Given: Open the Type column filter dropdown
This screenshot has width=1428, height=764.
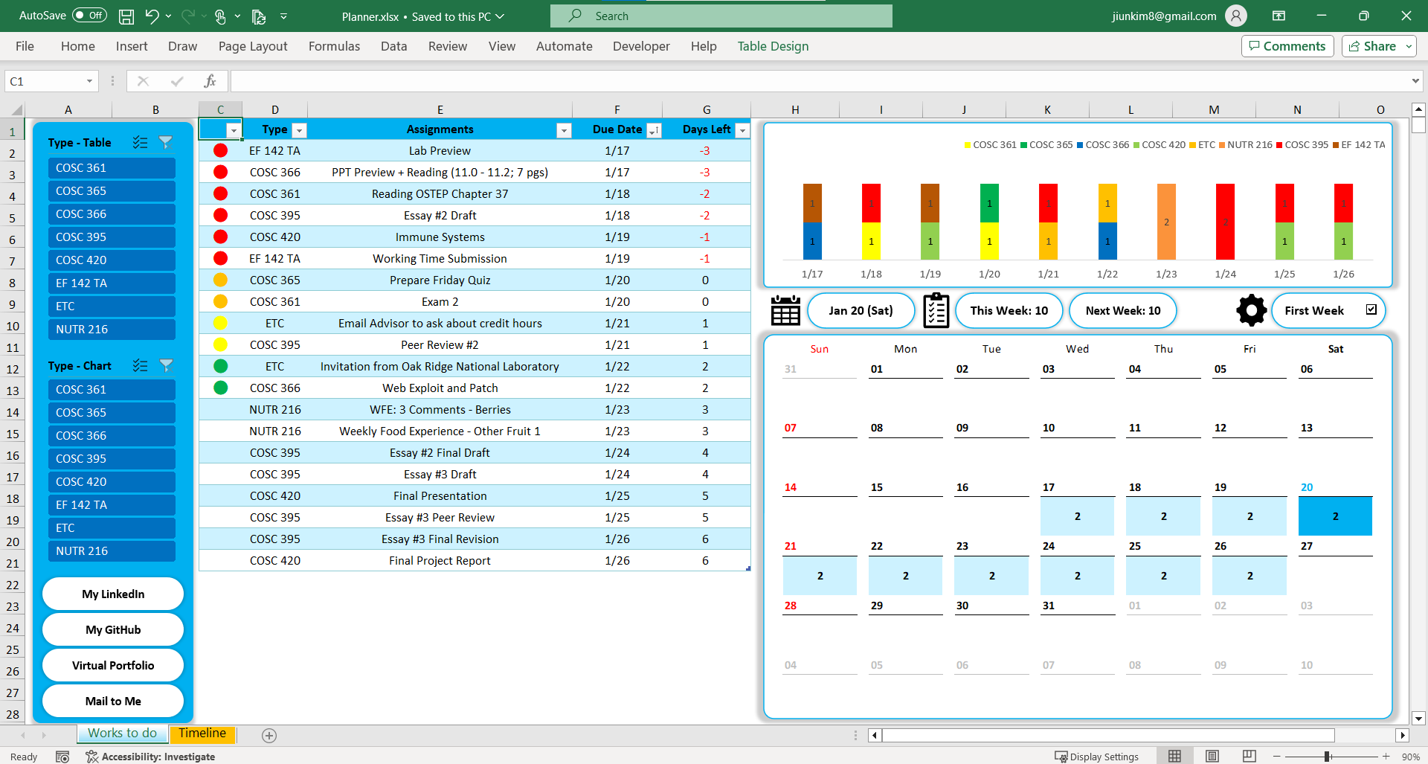Looking at the screenshot, I should coord(299,130).
